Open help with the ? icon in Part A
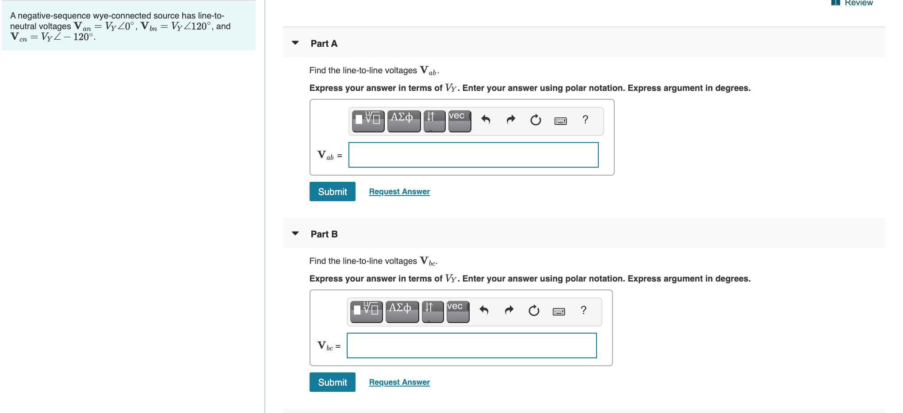 click(x=585, y=120)
